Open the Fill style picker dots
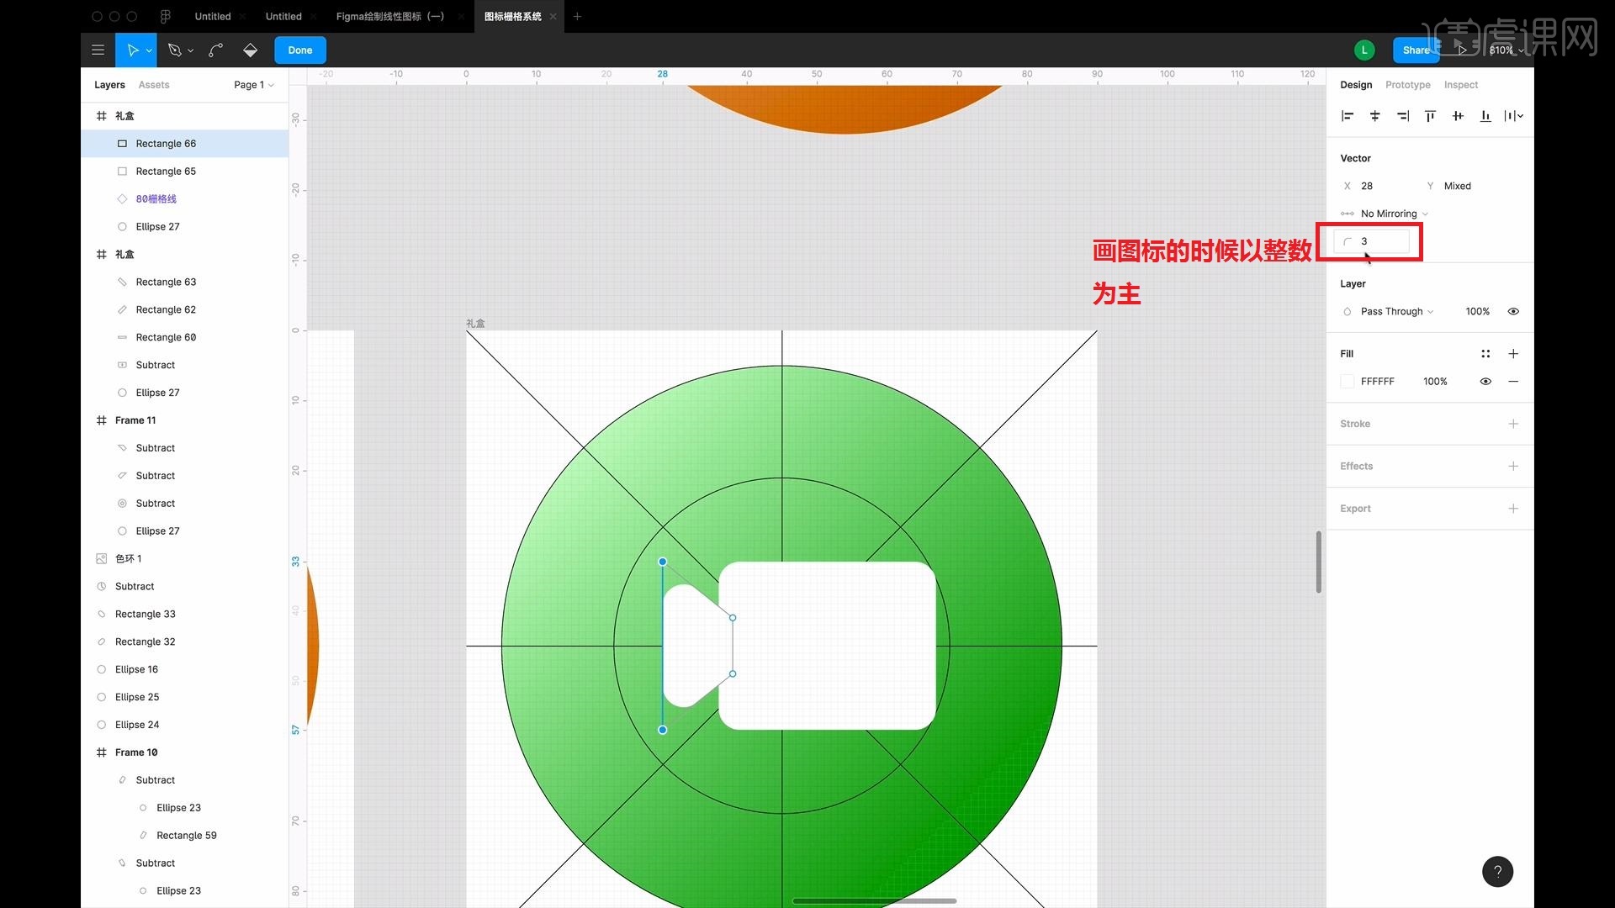The height and width of the screenshot is (908, 1615). coord(1485,354)
